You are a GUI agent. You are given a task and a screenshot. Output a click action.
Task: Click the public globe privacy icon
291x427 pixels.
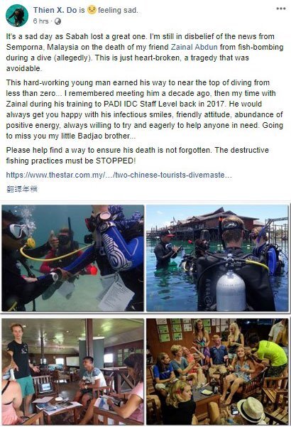pyautogui.click(x=57, y=21)
